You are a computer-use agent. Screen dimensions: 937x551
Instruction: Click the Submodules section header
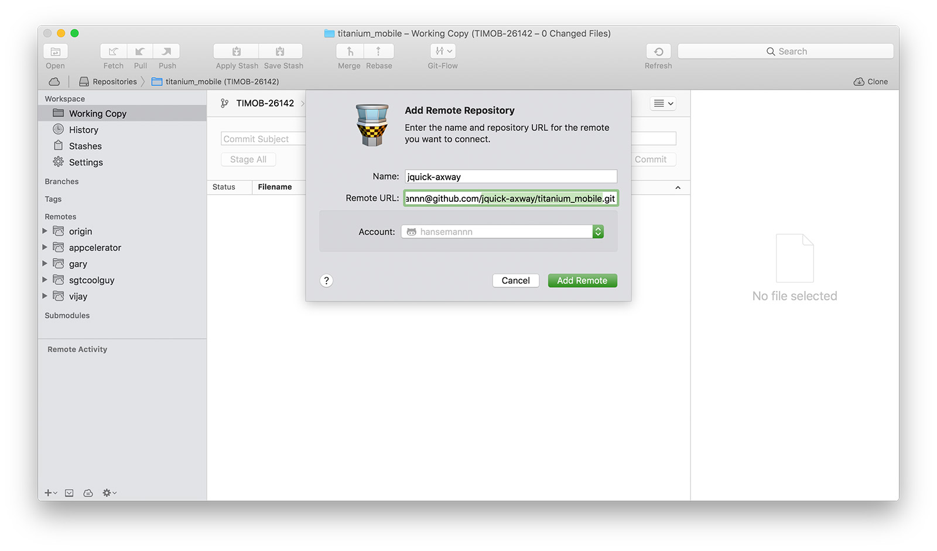[67, 316]
